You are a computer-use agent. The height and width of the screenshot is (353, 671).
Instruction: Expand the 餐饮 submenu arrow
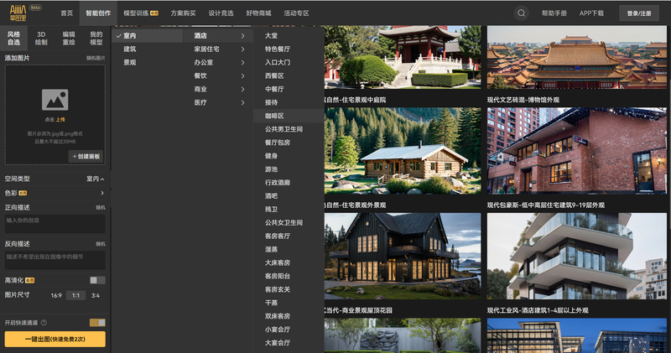242,75
